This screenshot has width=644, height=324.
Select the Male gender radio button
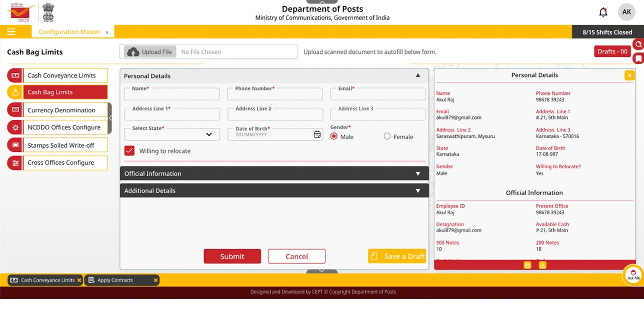pos(334,136)
